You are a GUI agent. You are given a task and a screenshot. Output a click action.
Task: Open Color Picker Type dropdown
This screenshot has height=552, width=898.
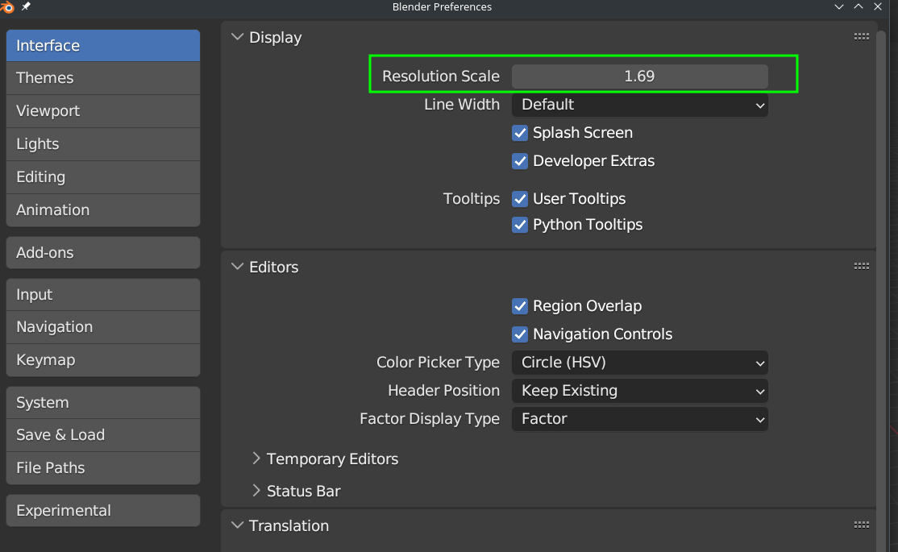(639, 363)
